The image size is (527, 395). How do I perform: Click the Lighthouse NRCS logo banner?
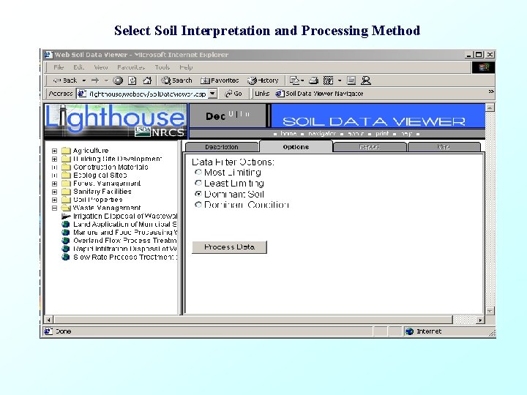coord(116,121)
